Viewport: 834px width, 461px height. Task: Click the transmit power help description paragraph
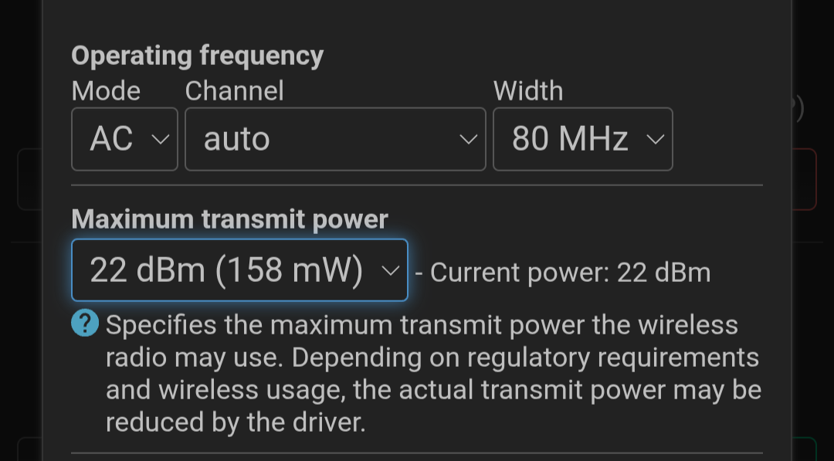433,374
